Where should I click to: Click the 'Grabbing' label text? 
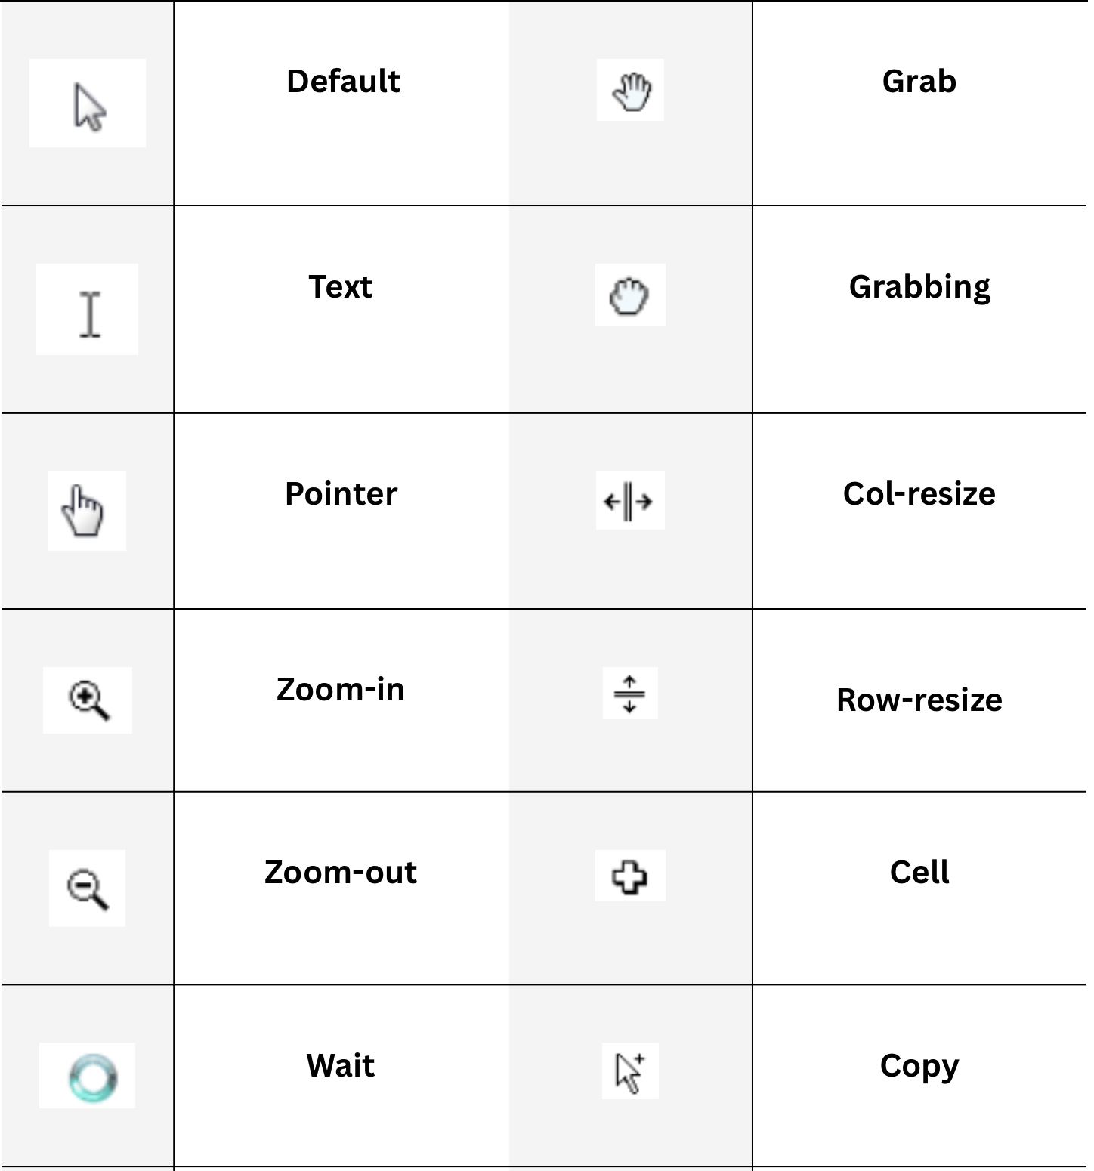(919, 288)
